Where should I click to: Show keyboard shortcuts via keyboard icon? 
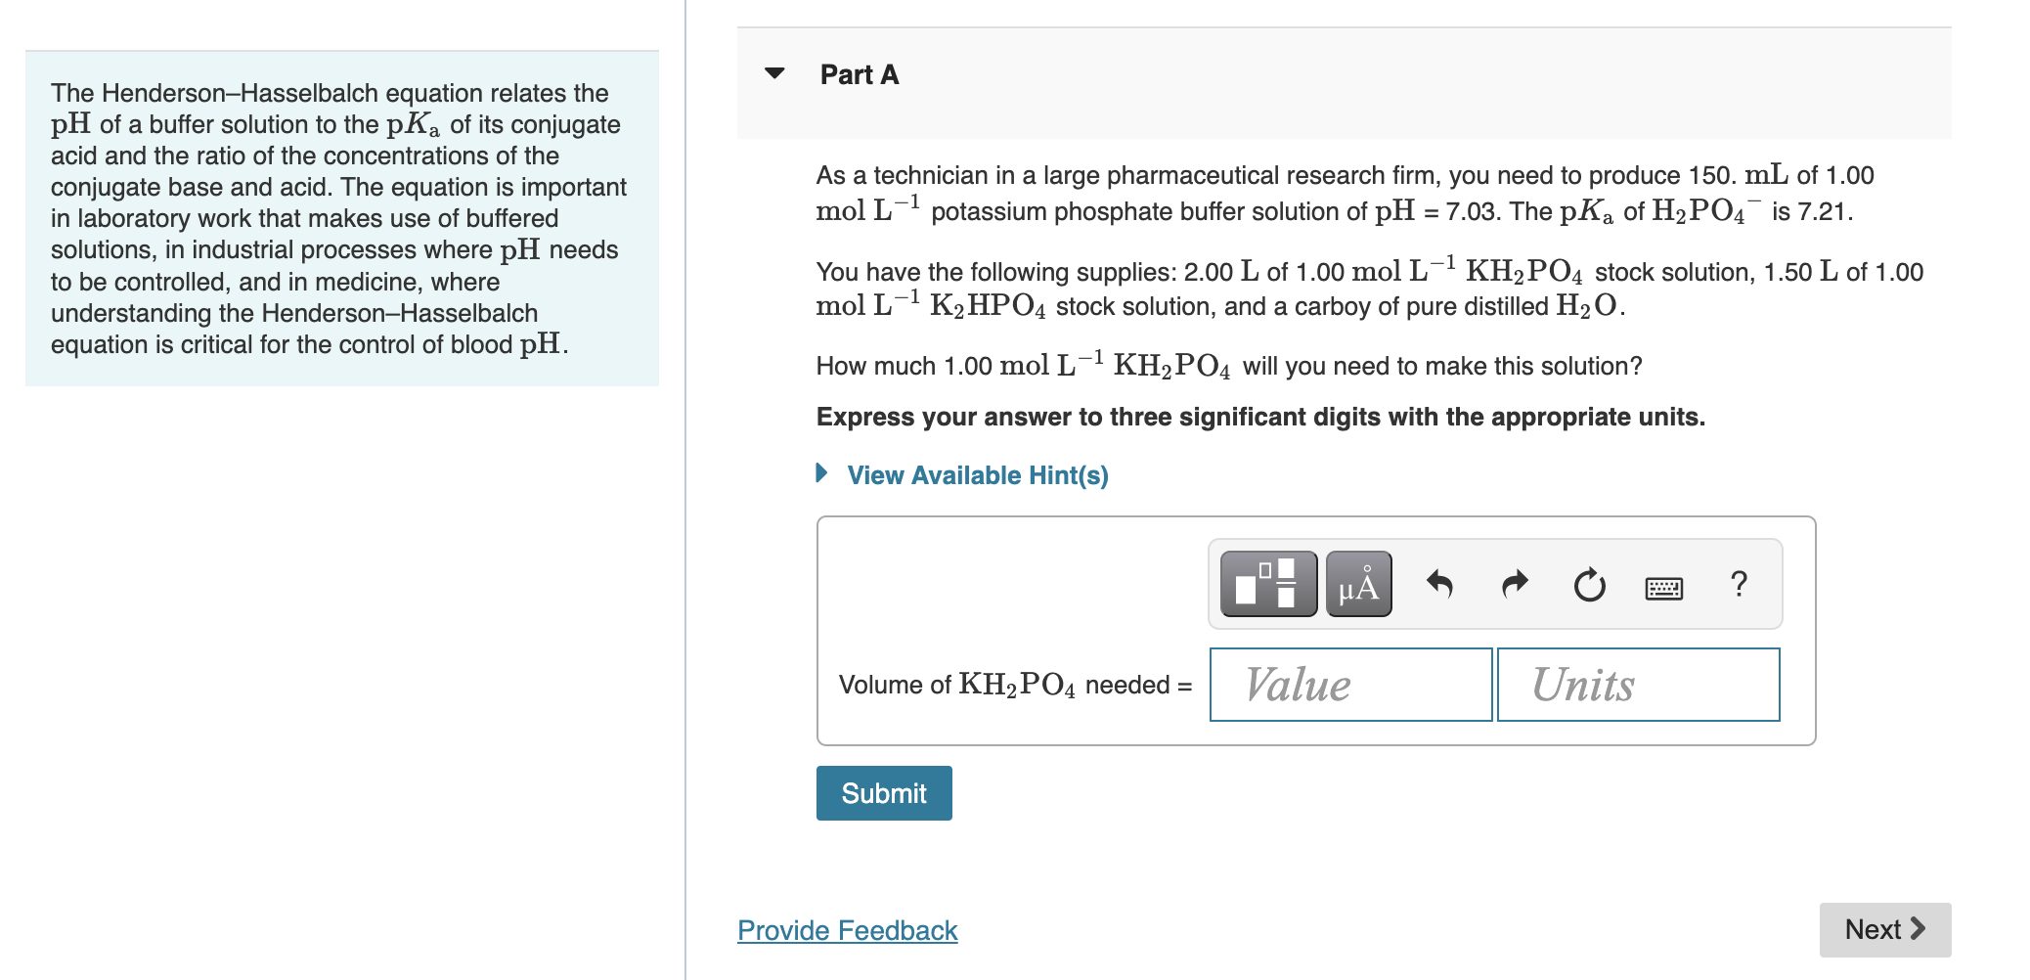pyautogui.click(x=1663, y=587)
